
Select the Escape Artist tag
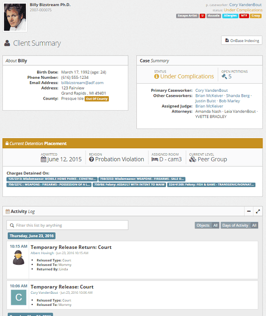click(x=187, y=16)
